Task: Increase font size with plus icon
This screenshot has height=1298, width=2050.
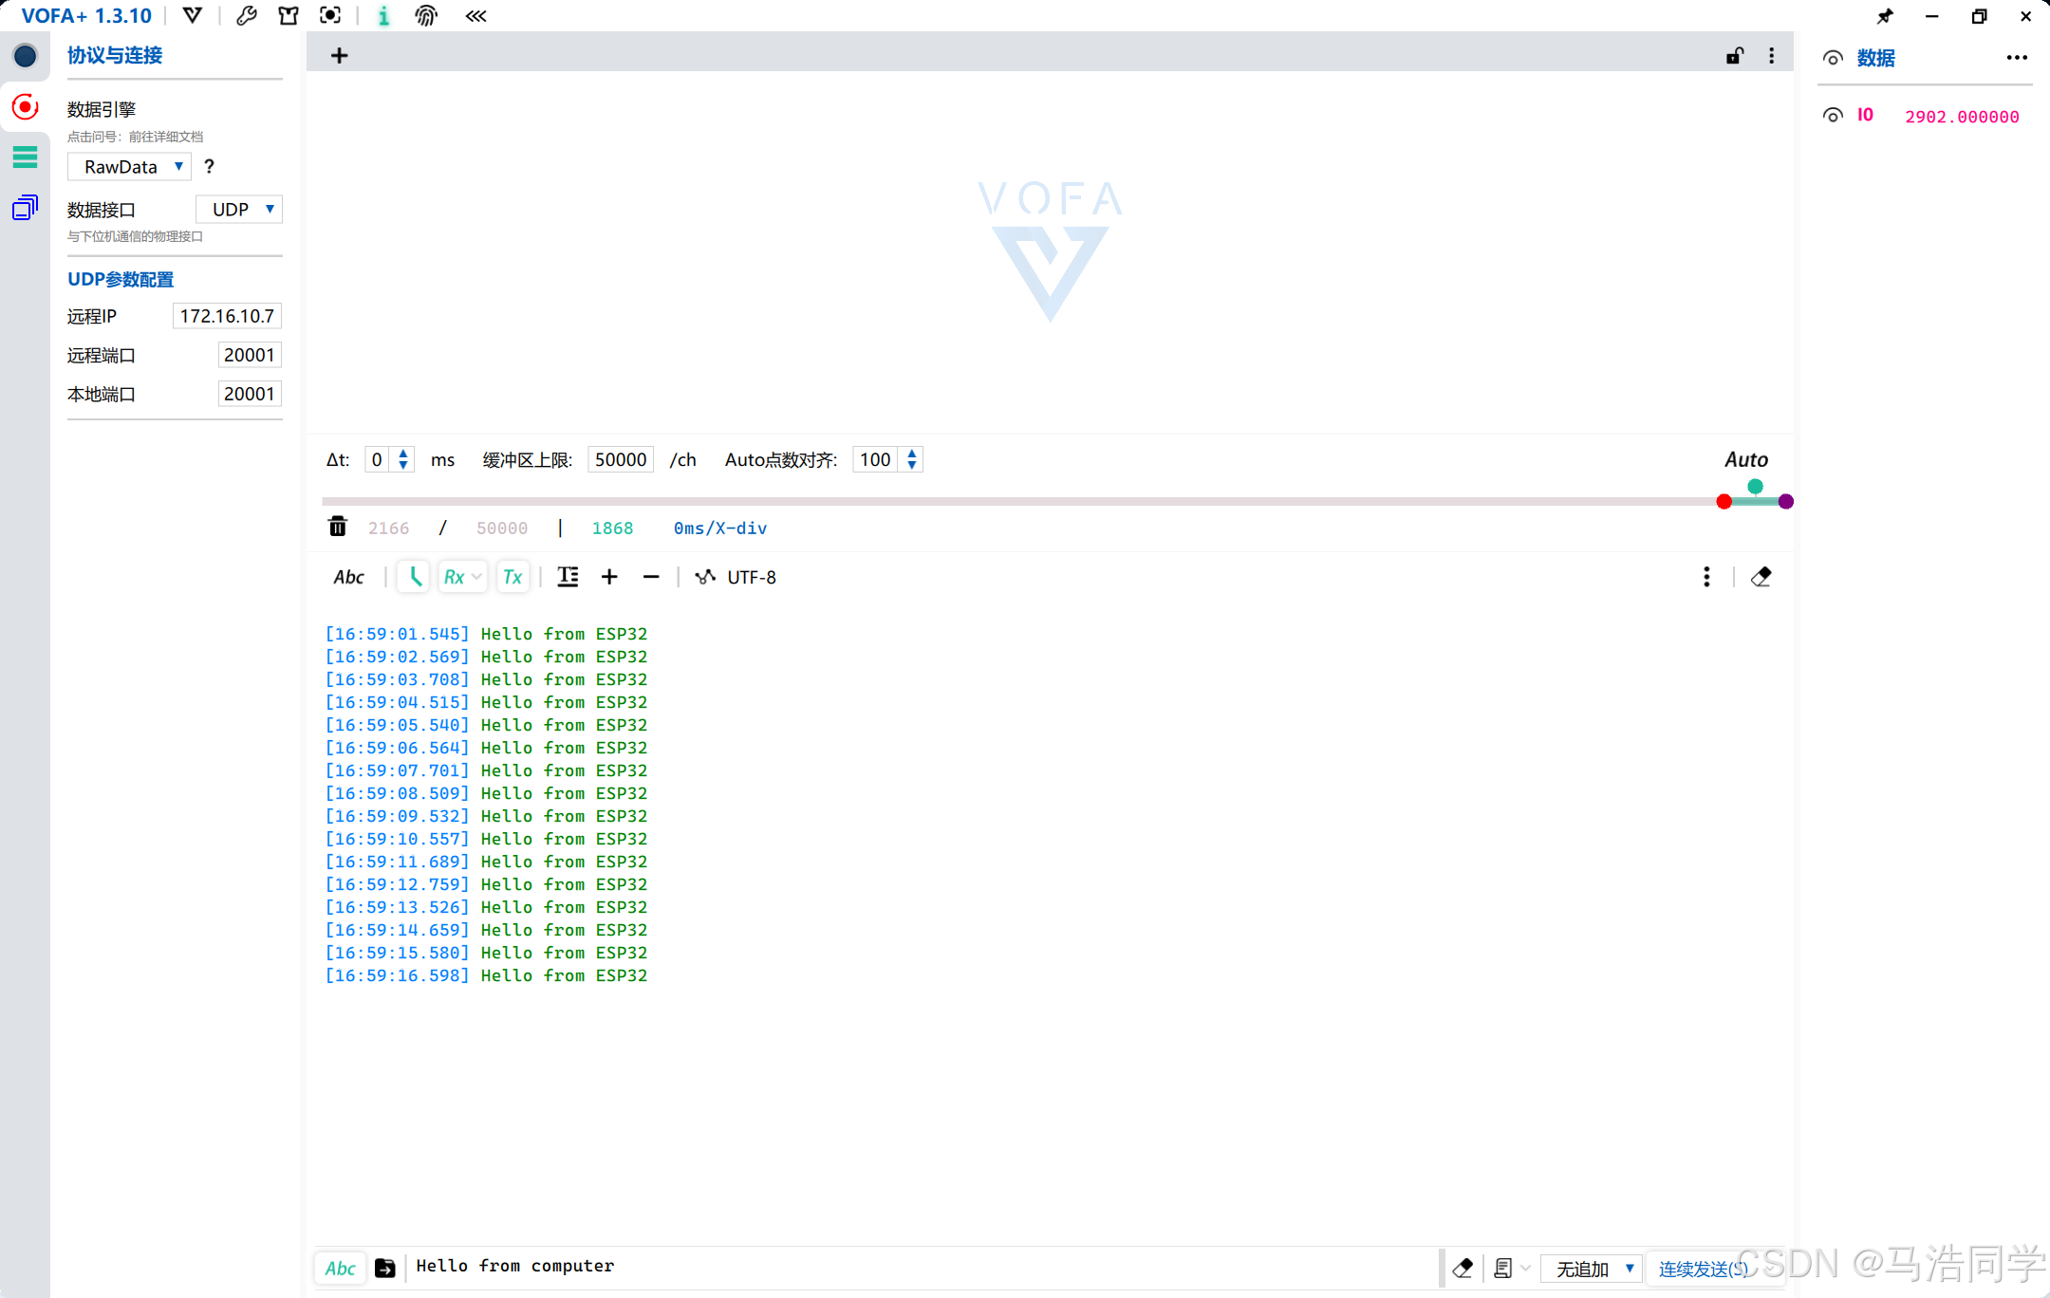Action: [x=609, y=577]
